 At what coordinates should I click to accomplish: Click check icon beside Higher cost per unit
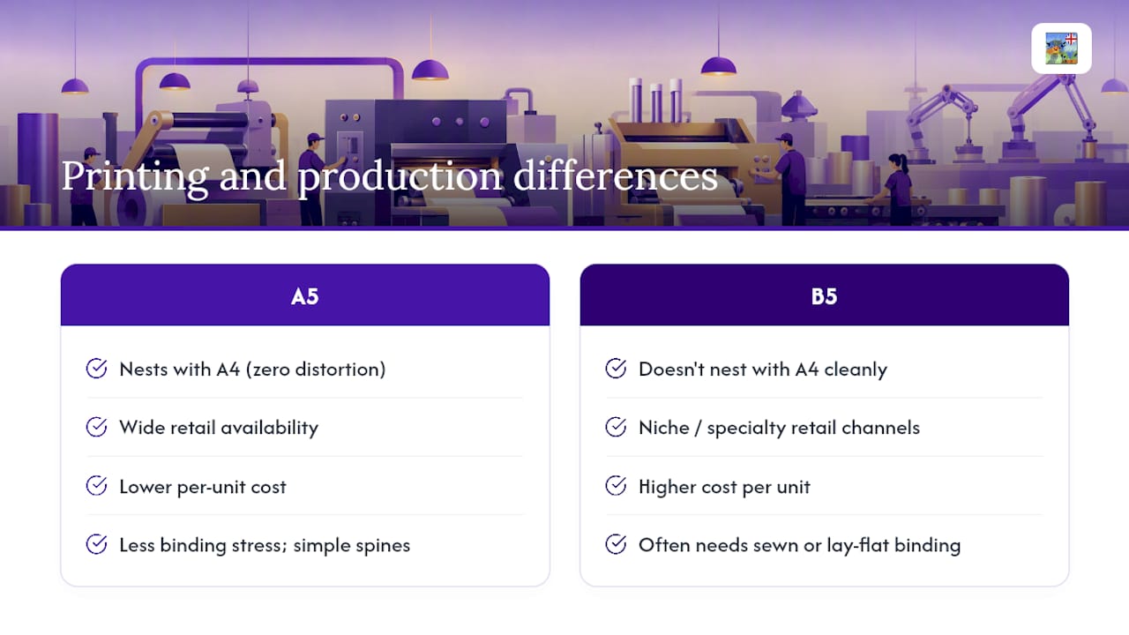coord(617,486)
